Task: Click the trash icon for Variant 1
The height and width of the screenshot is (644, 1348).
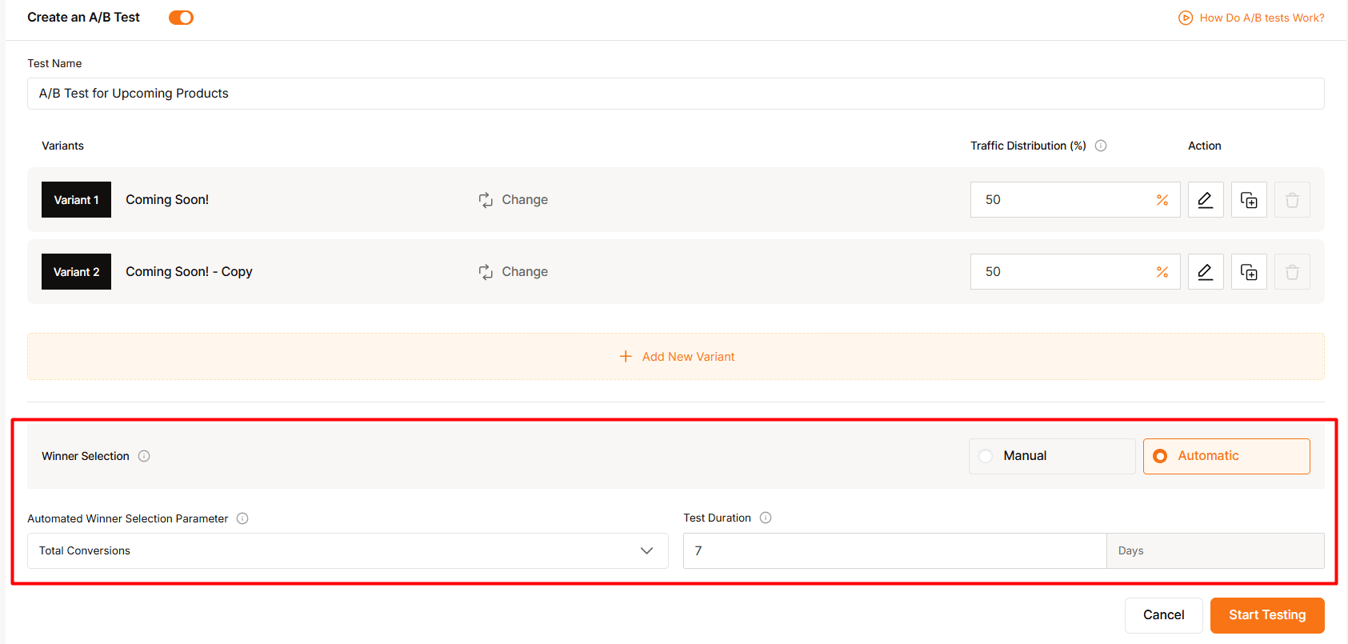Action: point(1292,200)
